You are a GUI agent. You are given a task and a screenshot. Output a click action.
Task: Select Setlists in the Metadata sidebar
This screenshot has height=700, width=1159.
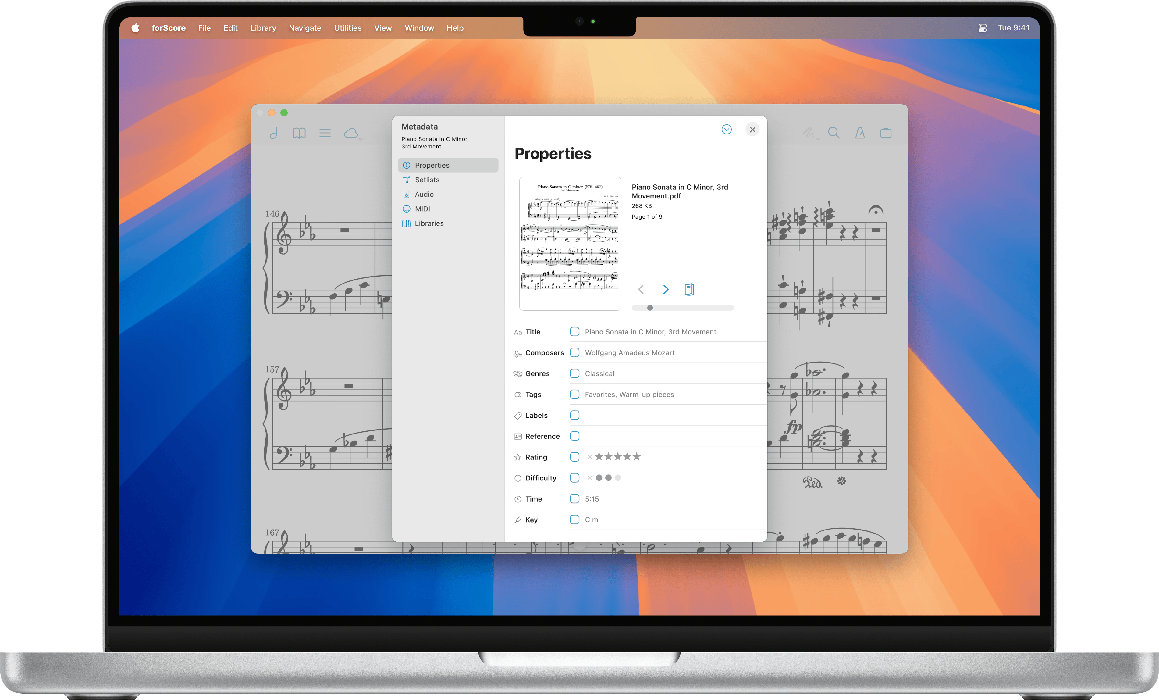(x=448, y=180)
